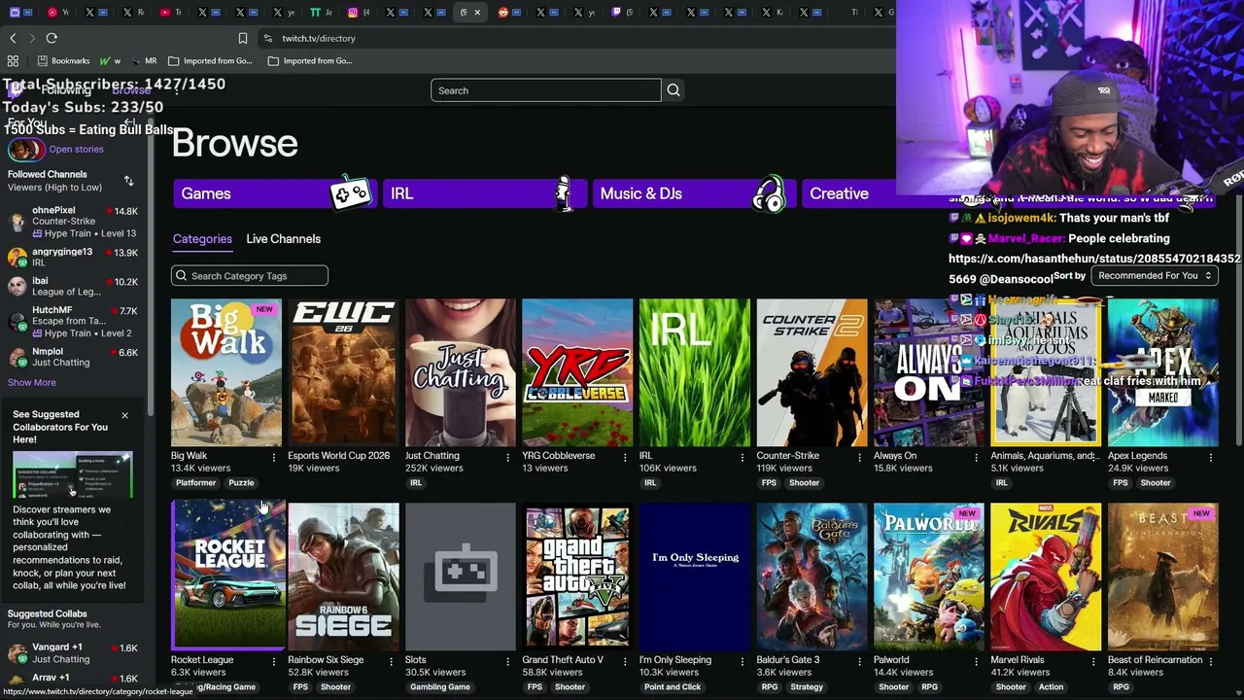
Task: Click the Open stories link
Action: (x=76, y=150)
